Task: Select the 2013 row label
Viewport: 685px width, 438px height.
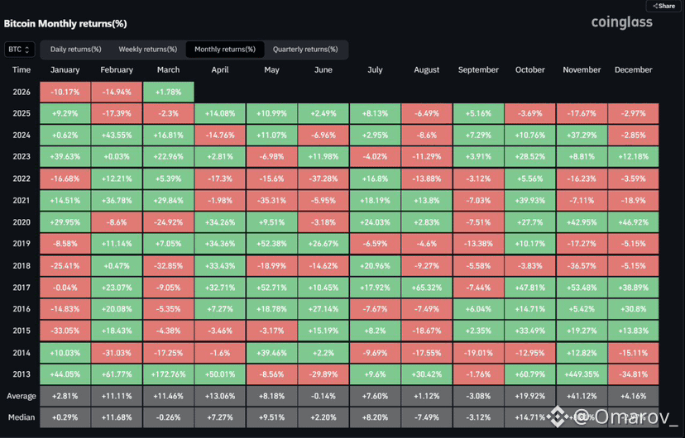Action: coord(22,374)
